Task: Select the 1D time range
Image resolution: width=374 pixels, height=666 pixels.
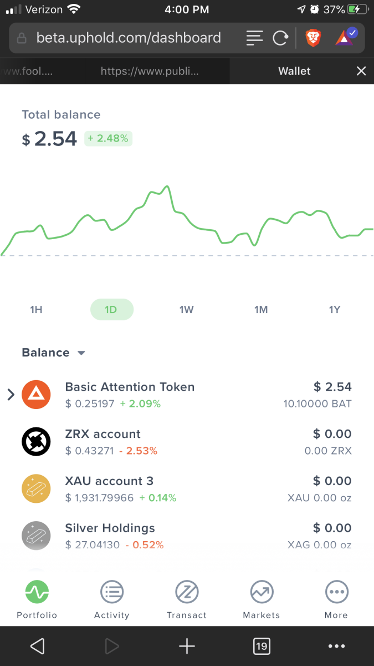Action: 111,309
